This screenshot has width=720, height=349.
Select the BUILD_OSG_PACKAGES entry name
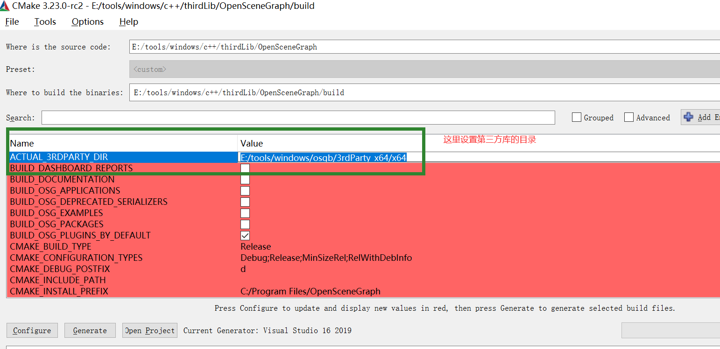click(x=57, y=224)
